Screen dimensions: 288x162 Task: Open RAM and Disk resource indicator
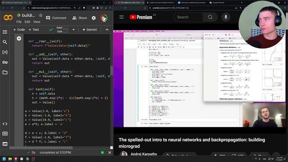coord(62,30)
